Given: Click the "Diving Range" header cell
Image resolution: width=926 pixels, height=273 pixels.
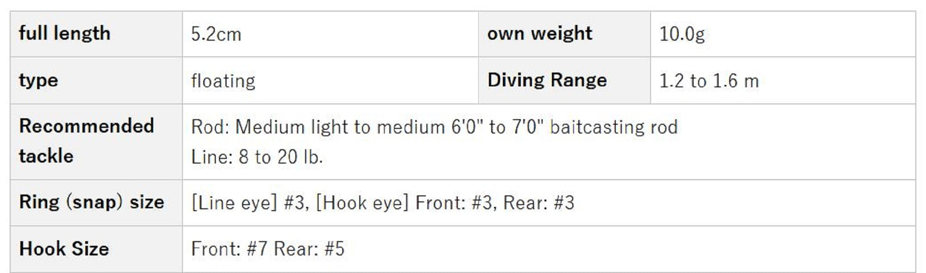Looking at the screenshot, I should tap(547, 80).
